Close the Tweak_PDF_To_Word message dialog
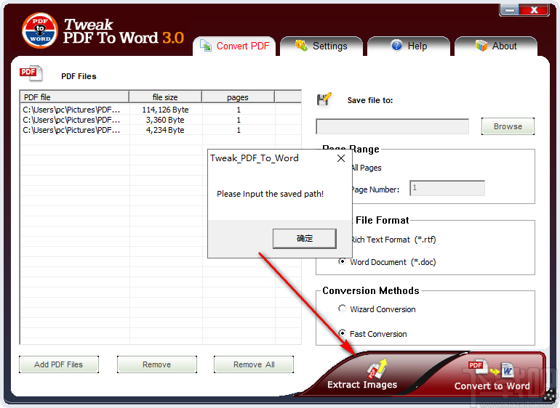Image resolution: width=560 pixels, height=408 pixels. point(341,158)
